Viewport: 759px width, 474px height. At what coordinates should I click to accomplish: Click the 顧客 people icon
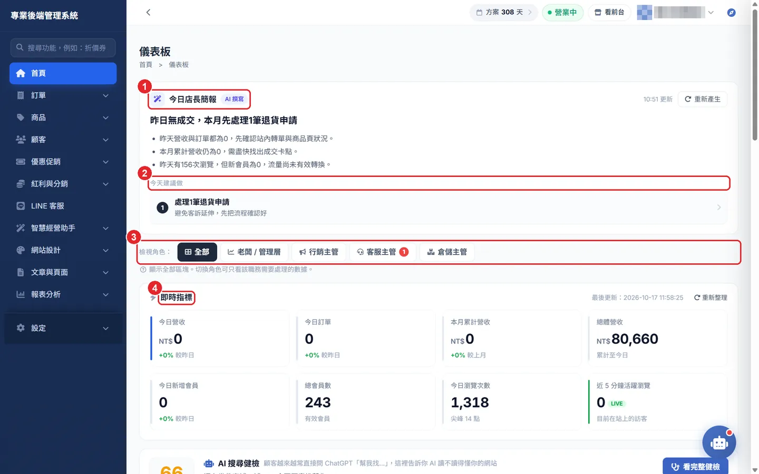pos(21,140)
